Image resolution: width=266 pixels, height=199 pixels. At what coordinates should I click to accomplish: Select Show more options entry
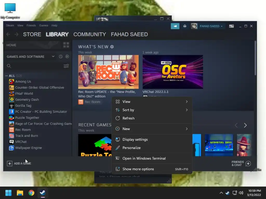pos(152,169)
